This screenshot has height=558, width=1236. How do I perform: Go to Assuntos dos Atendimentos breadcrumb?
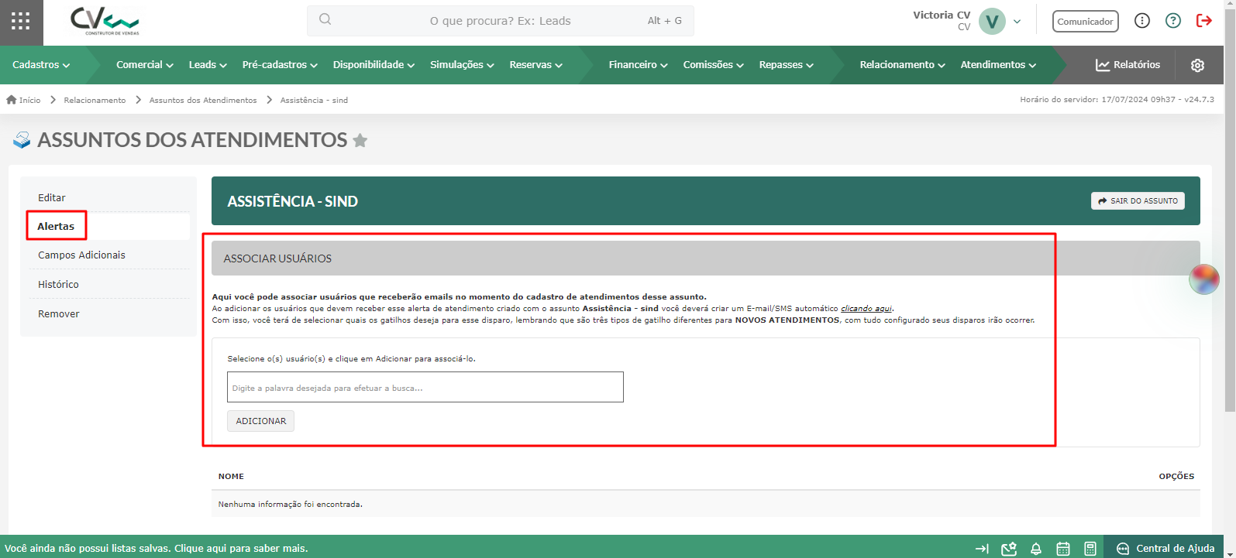pos(203,100)
